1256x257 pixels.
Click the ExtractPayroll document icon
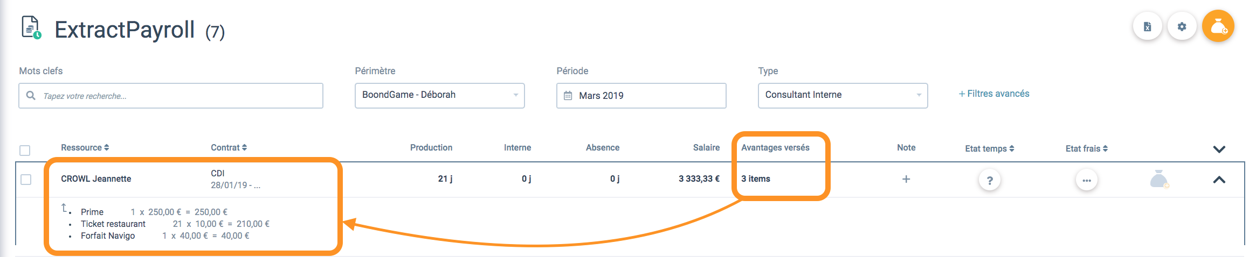click(x=31, y=28)
